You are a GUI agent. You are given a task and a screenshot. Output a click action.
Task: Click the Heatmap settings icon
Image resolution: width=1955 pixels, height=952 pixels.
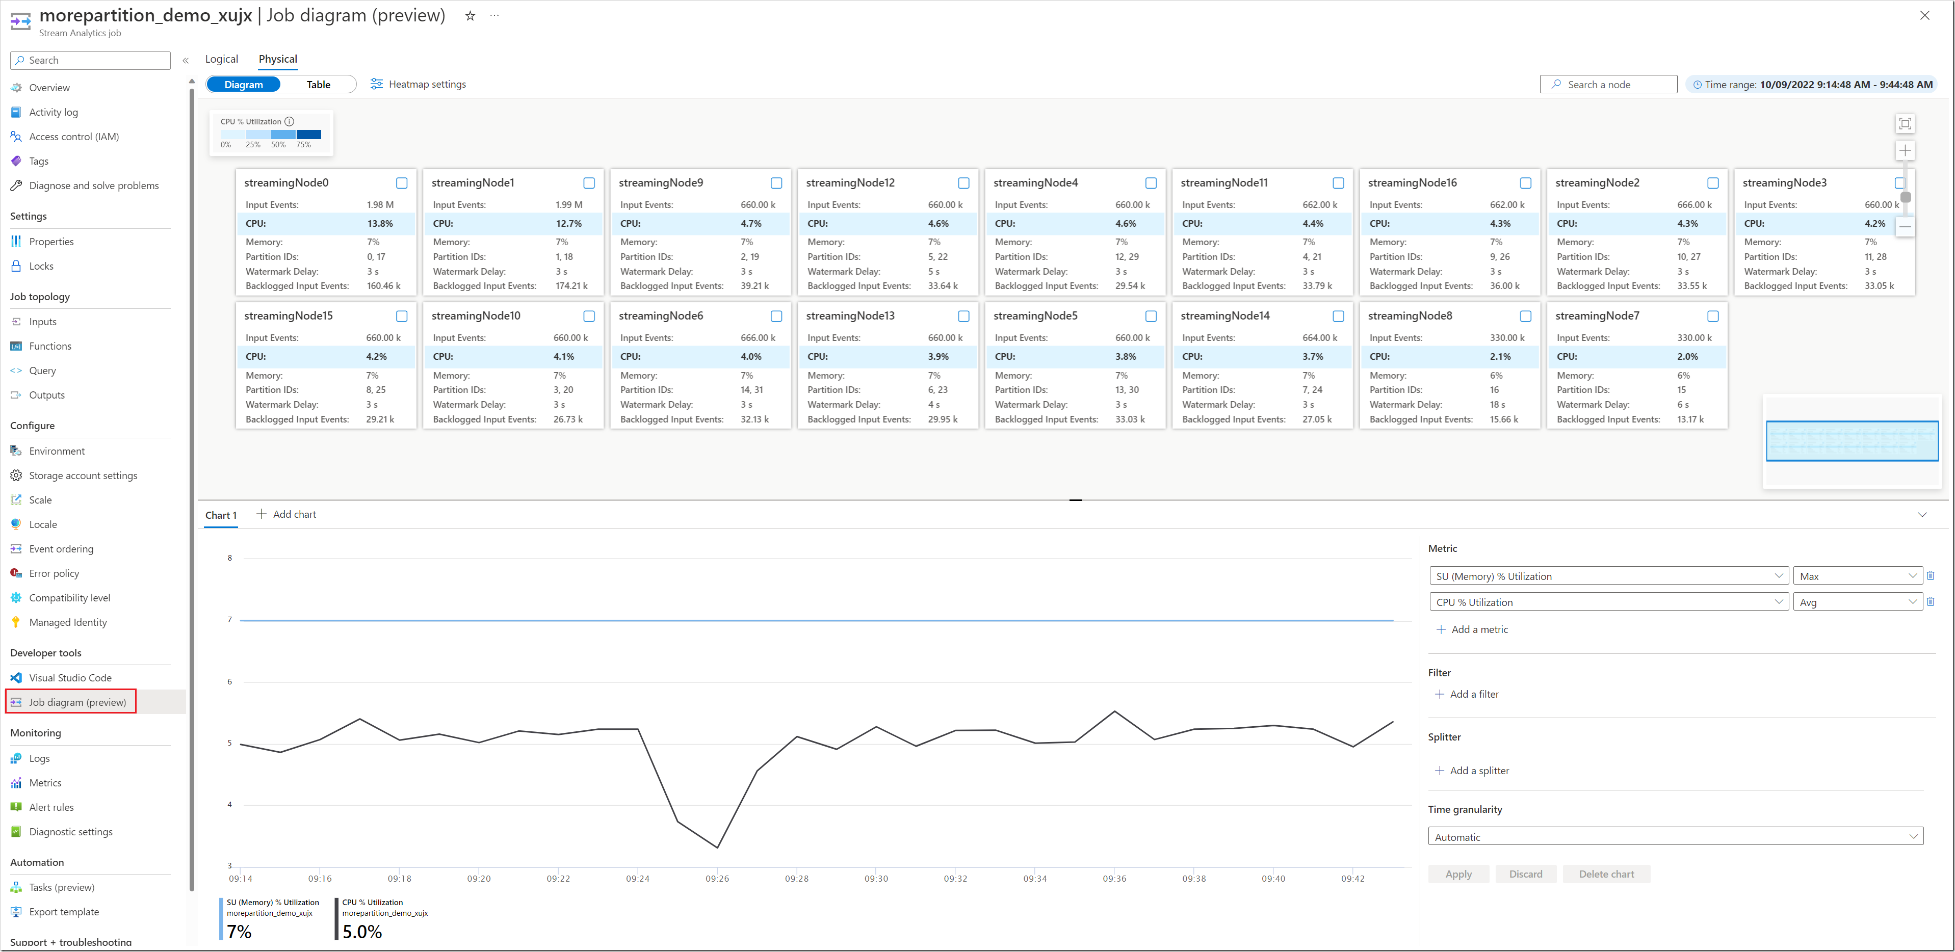tap(376, 84)
